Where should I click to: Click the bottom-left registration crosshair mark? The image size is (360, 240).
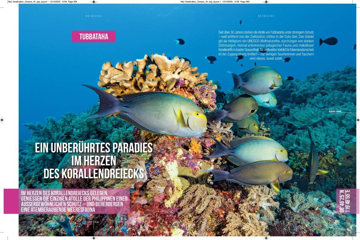94,238
